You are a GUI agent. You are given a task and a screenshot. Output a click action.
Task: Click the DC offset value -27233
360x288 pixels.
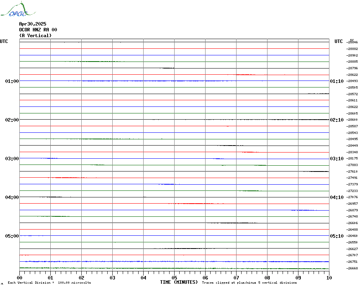coord(352,191)
